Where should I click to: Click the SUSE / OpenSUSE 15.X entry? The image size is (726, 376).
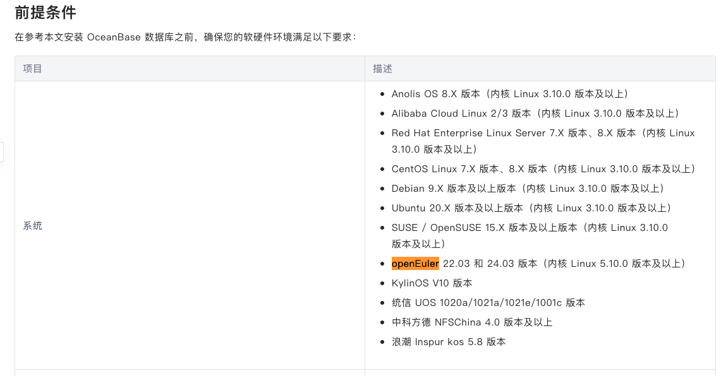coord(529,235)
